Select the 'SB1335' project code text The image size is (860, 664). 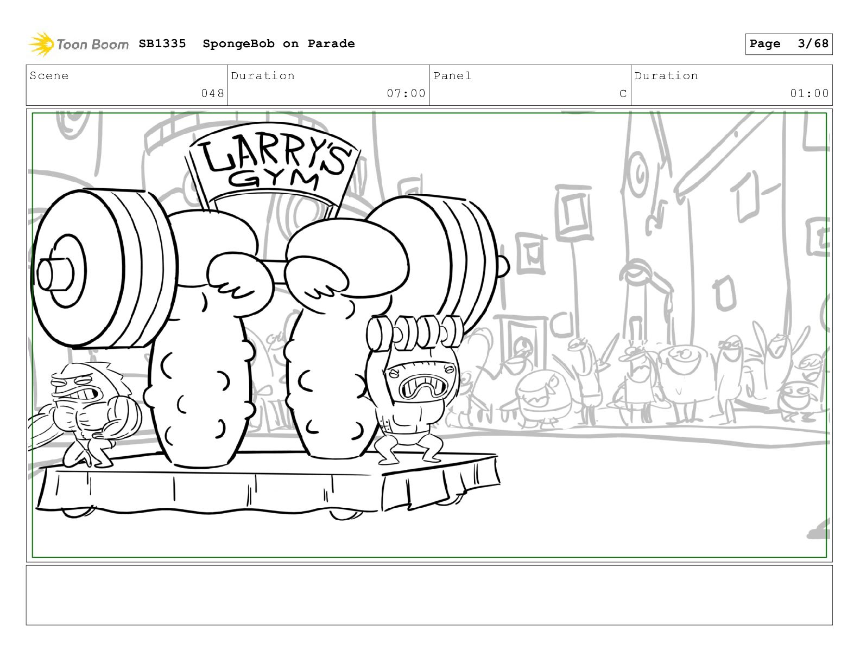click(x=162, y=43)
